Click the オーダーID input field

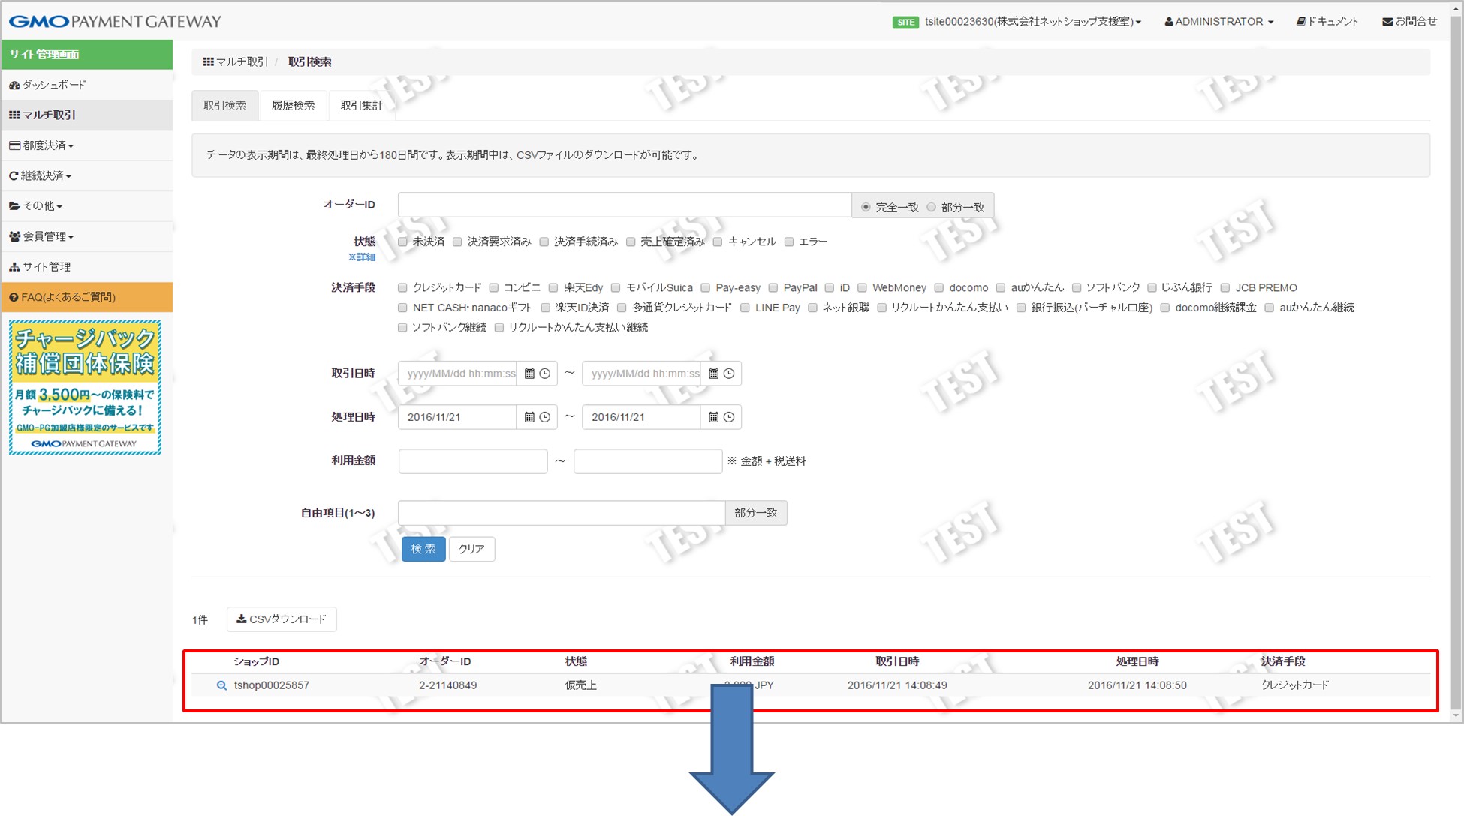pyautogui.click(x=624, y=205)
